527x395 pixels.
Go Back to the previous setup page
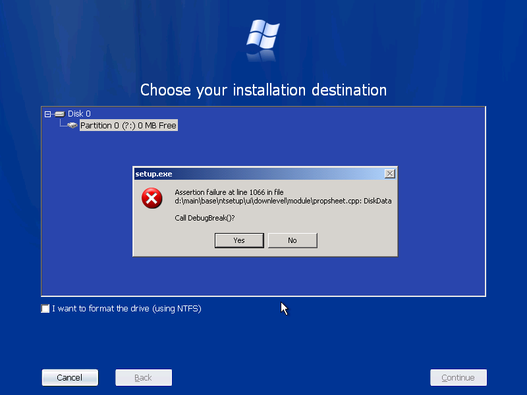(144, 377)
